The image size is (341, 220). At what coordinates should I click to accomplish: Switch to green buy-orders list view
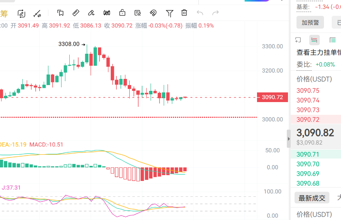332,40
